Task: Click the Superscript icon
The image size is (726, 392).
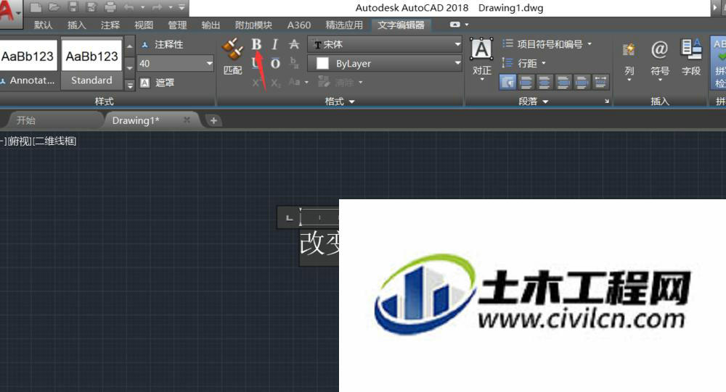Action: (x=256, y=83)
